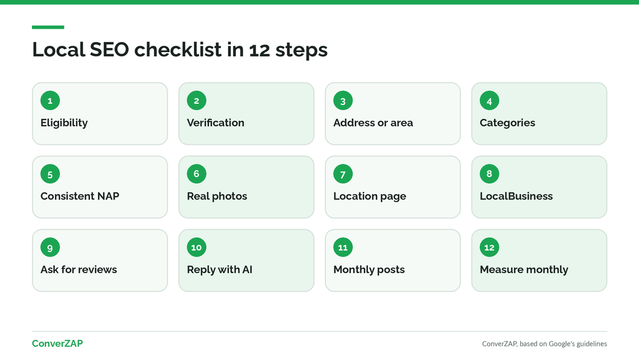639x359 pixels.
Task: Click the number 9 badge on reviews card
Action: (x=50, y=247)
